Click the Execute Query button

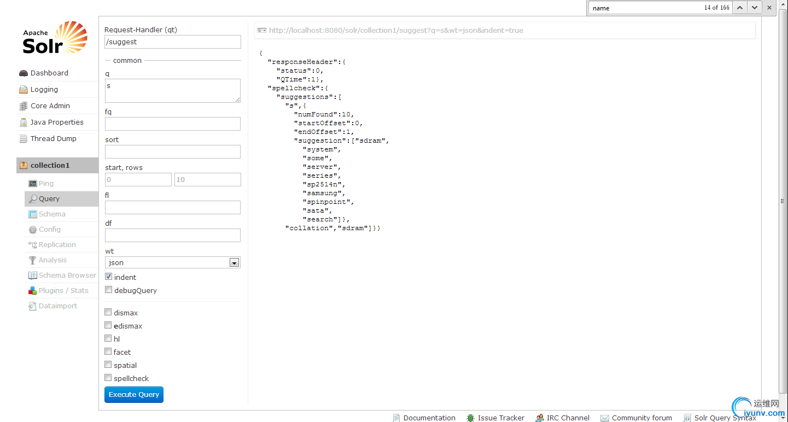point(134,395)
